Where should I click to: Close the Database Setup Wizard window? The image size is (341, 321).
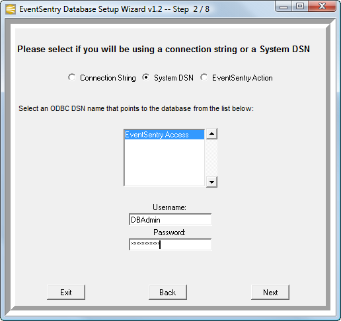pos(322,7)
